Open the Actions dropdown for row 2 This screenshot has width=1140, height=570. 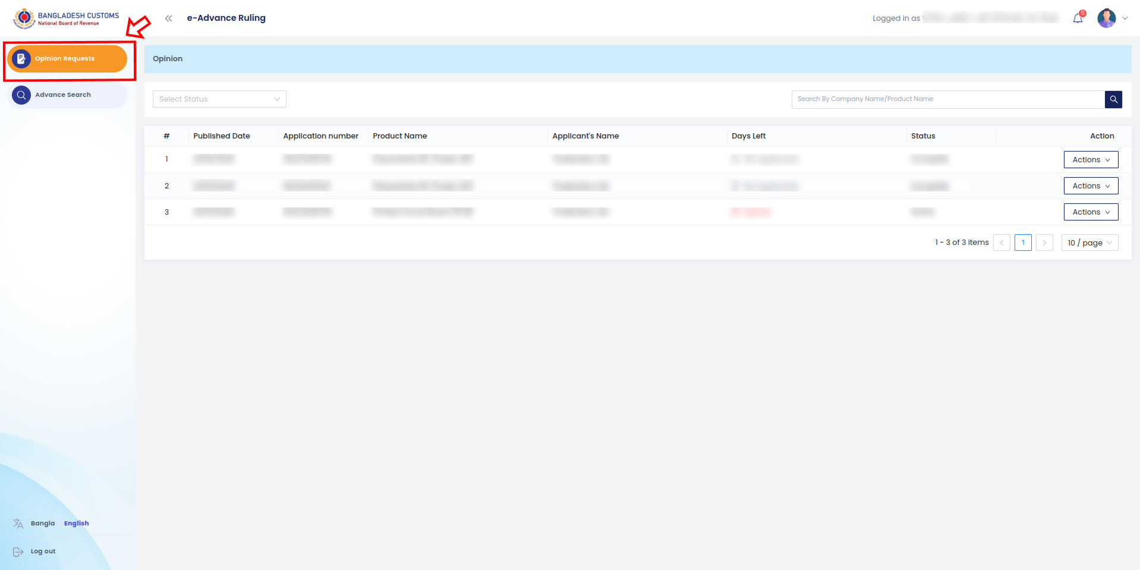tap(1091, 186)
